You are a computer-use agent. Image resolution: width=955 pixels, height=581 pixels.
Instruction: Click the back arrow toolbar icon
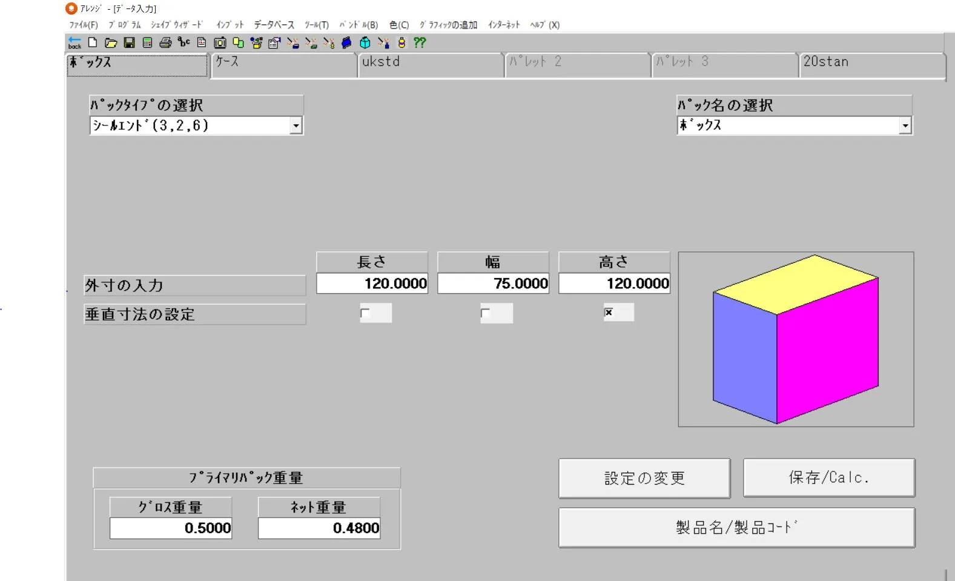pyautogui.click(x=74, y=42)
